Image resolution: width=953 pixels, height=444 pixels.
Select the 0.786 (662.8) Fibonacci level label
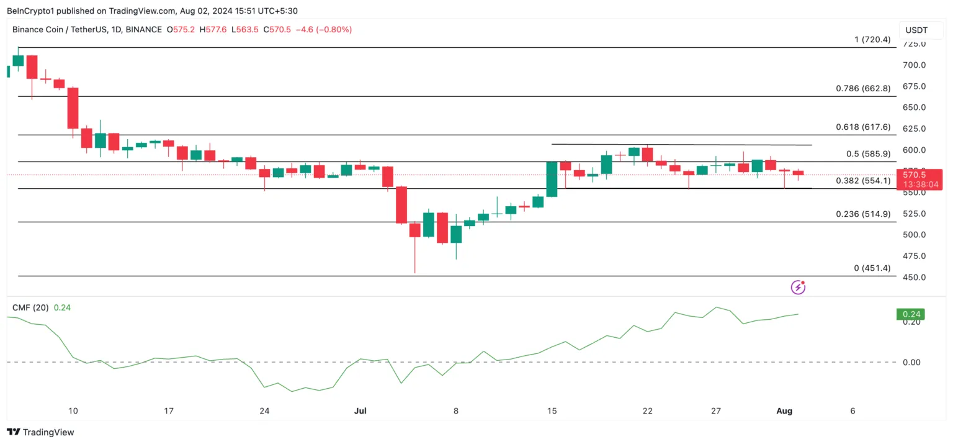tap(863, 89)
